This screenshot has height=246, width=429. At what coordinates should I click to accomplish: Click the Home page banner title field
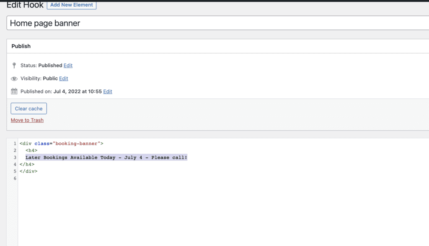[x=218, y=23]
